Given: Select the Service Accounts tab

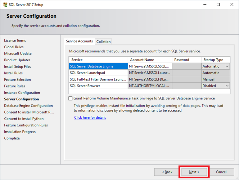Looking at the screenshot, I should (79, 41).
